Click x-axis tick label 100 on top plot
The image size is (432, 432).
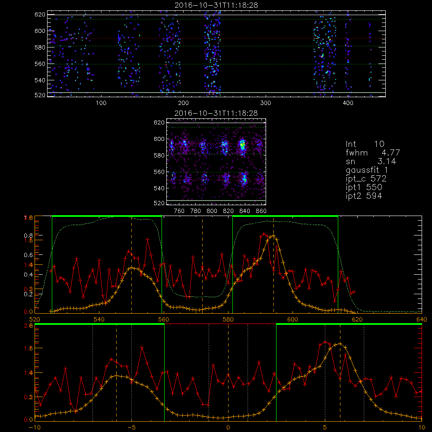[101, 103]
